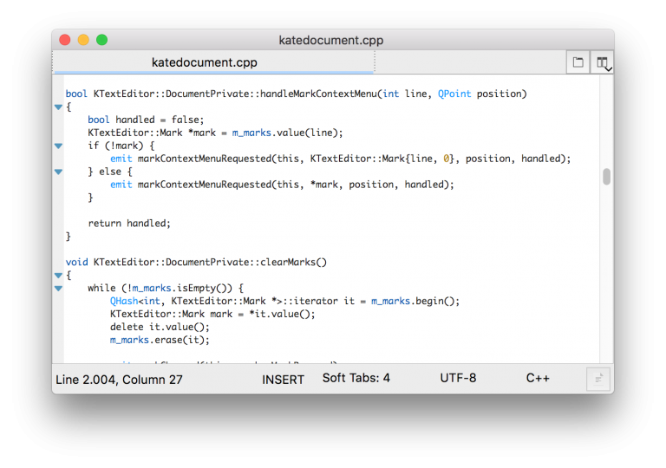Viewport: 666px width, 468px height.
Task: Switch to the katedocument.cpp tab
Action: point(205,62)
